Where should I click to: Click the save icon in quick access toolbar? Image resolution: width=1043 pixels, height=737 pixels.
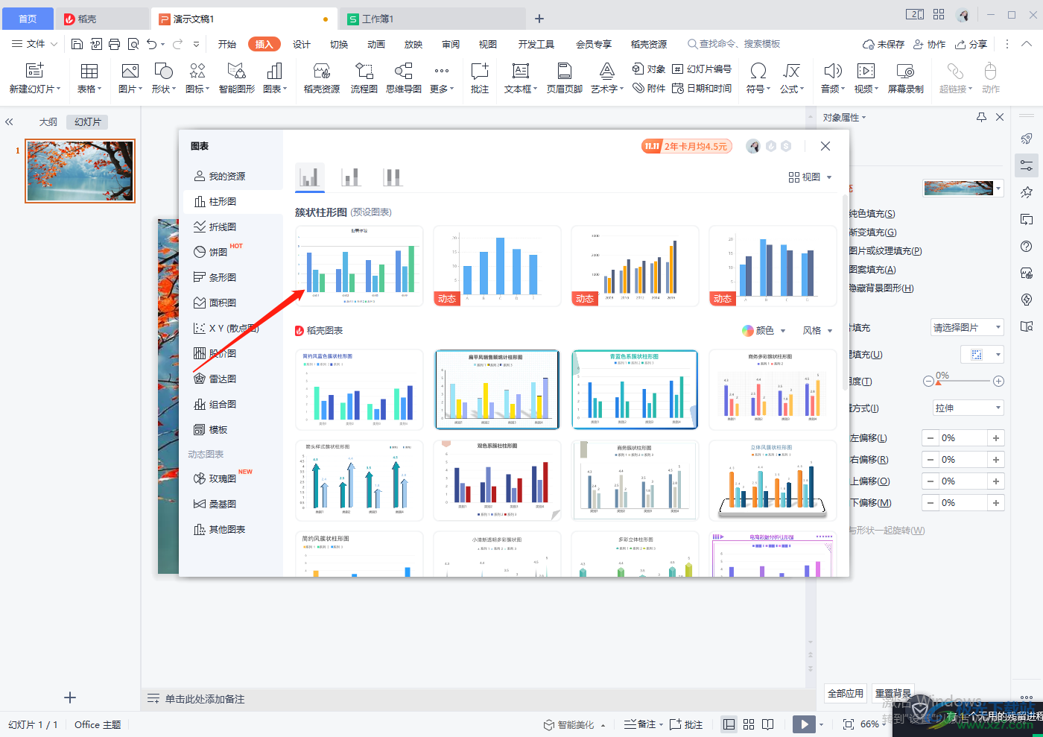[x=77, y=44]
